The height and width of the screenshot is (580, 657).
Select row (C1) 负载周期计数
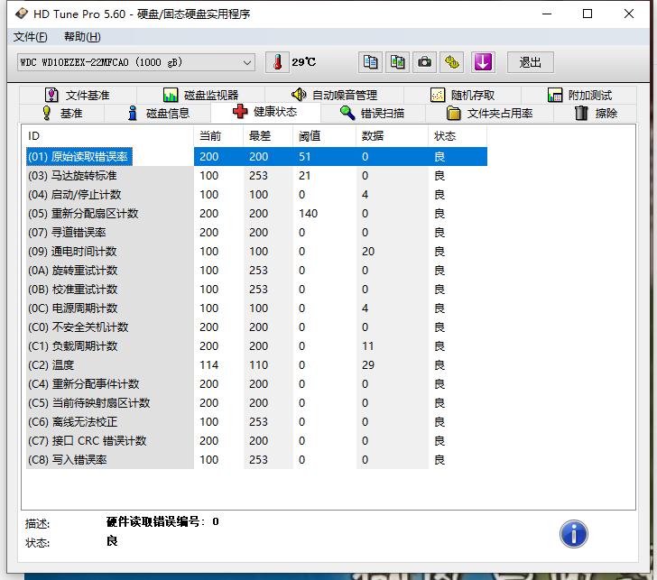click(x=256, y=345)
